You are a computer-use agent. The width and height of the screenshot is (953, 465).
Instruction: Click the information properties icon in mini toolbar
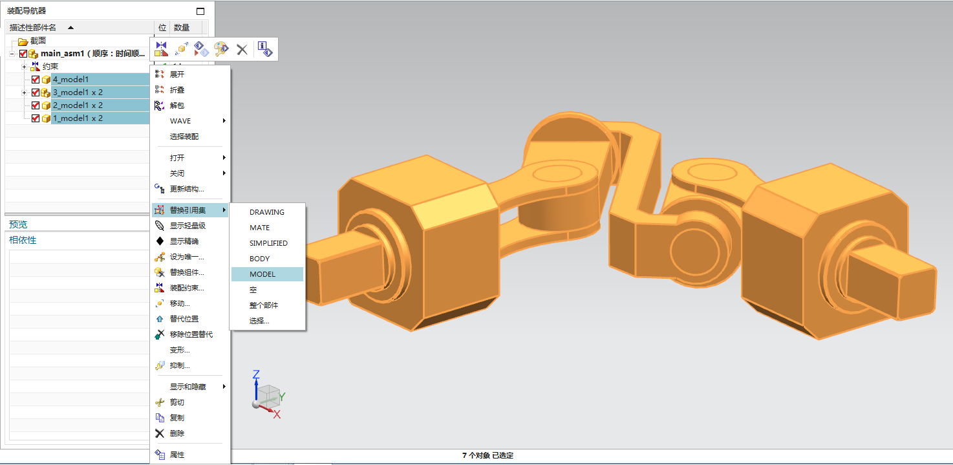265,49
